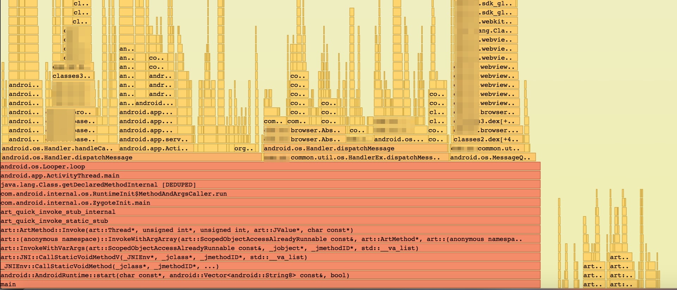Image resolution: width=677 pixels, height=290 pixels.
Task: Click the _JNIEnv::CallStaticVoidMethod frame
Action: 270,266
